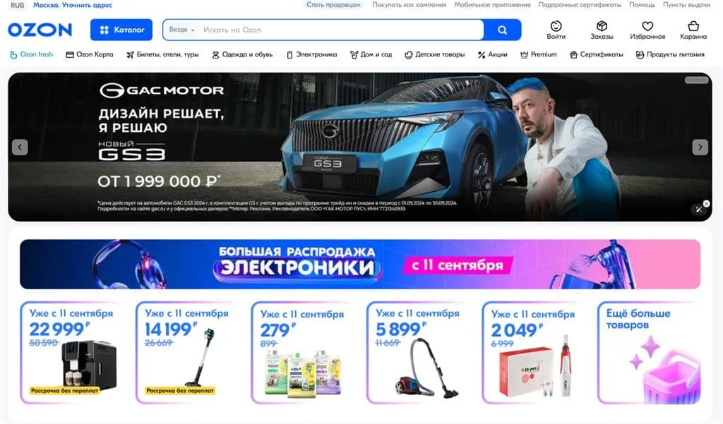Focus the Искать на Ozon search field
Image resolution: width=723 pixels, height=424 pixels.
point(341,30)
